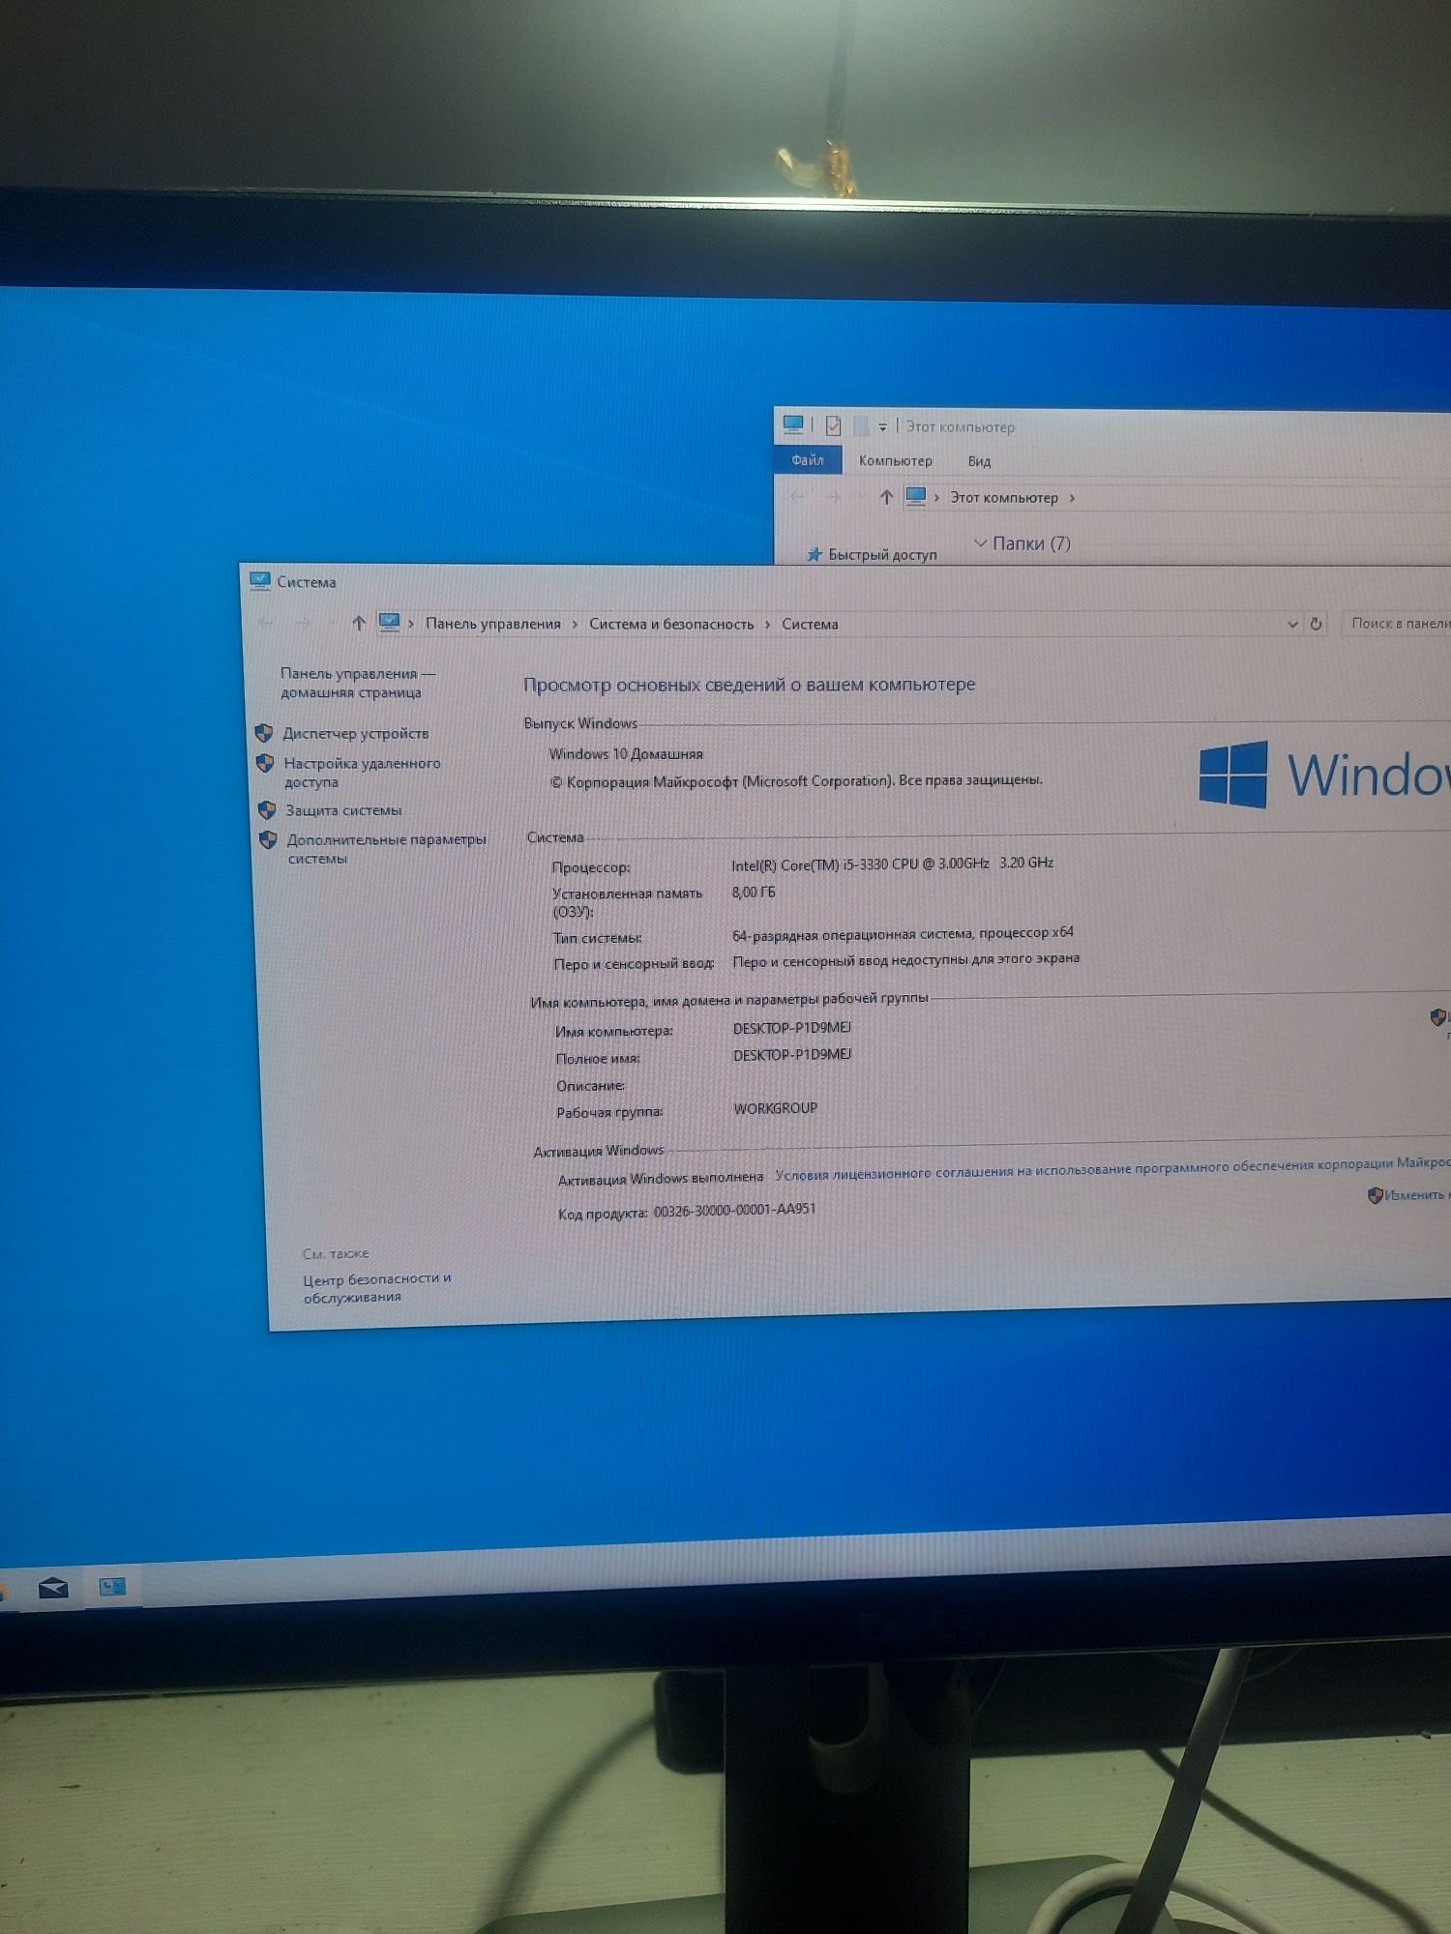Collapse the Папки (7) group
This screenshot has height=1934, width=1451.
981,543
